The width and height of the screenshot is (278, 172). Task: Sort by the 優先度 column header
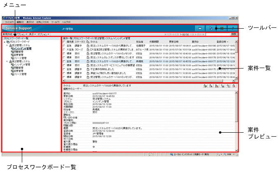coord(70,42)
